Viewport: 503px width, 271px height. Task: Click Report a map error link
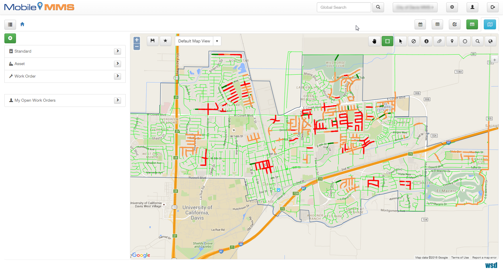tap(484, 258)
